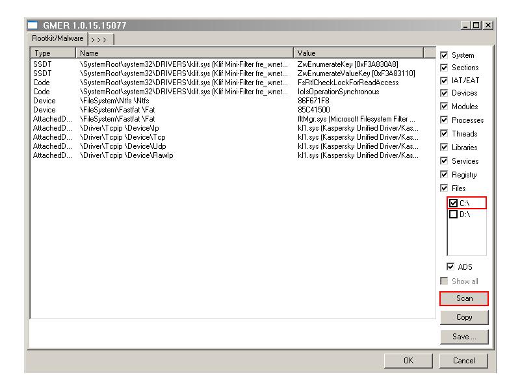Viewport: 520px width, 390px height.
Task: Close the GMER window
Action: tap(487, 25)
